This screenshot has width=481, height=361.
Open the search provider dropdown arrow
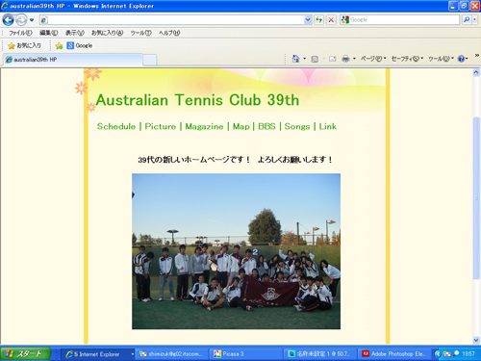click(474, 20)
